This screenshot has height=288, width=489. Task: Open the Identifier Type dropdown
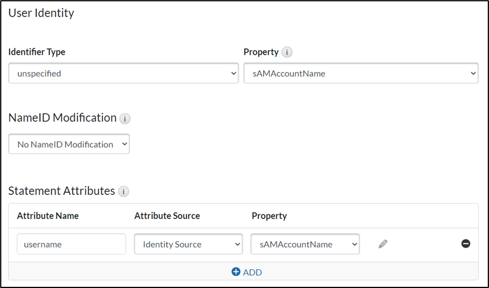point(123,74)
